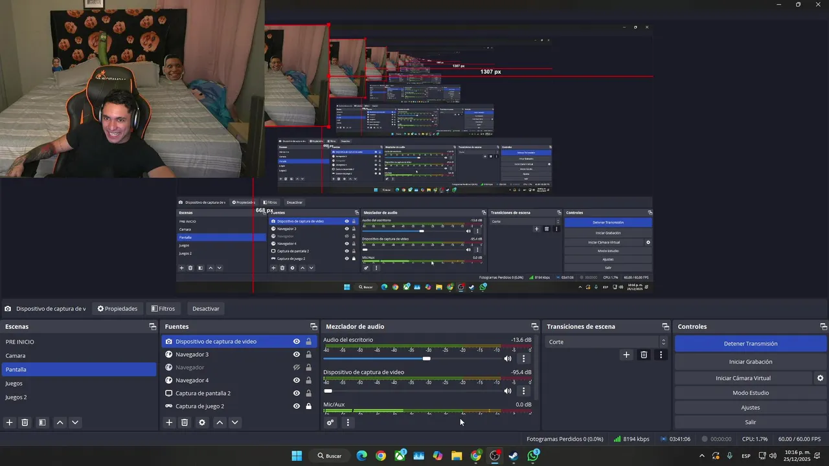
Task: Open advanced audio properties gears icon
Action: (330, 423)
